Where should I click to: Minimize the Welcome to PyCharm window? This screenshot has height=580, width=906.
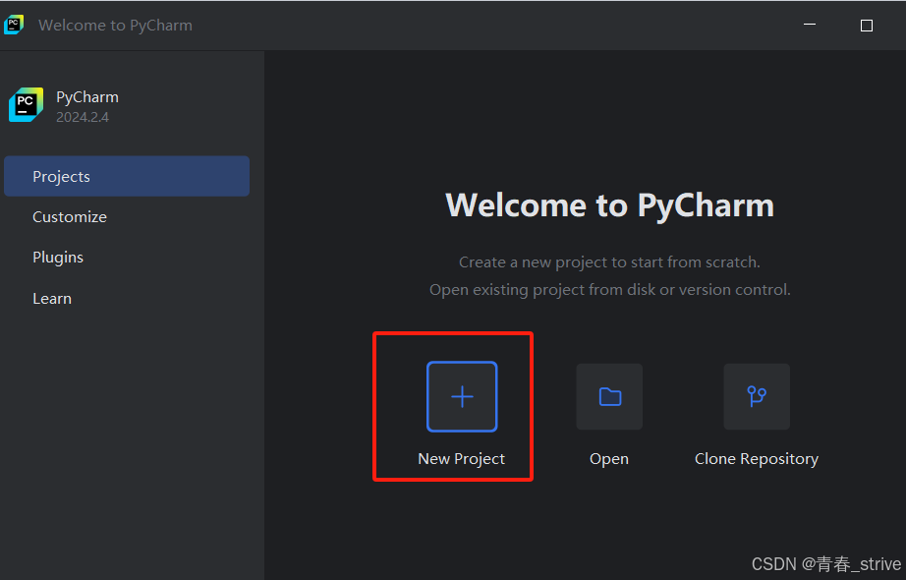point(810,25)
